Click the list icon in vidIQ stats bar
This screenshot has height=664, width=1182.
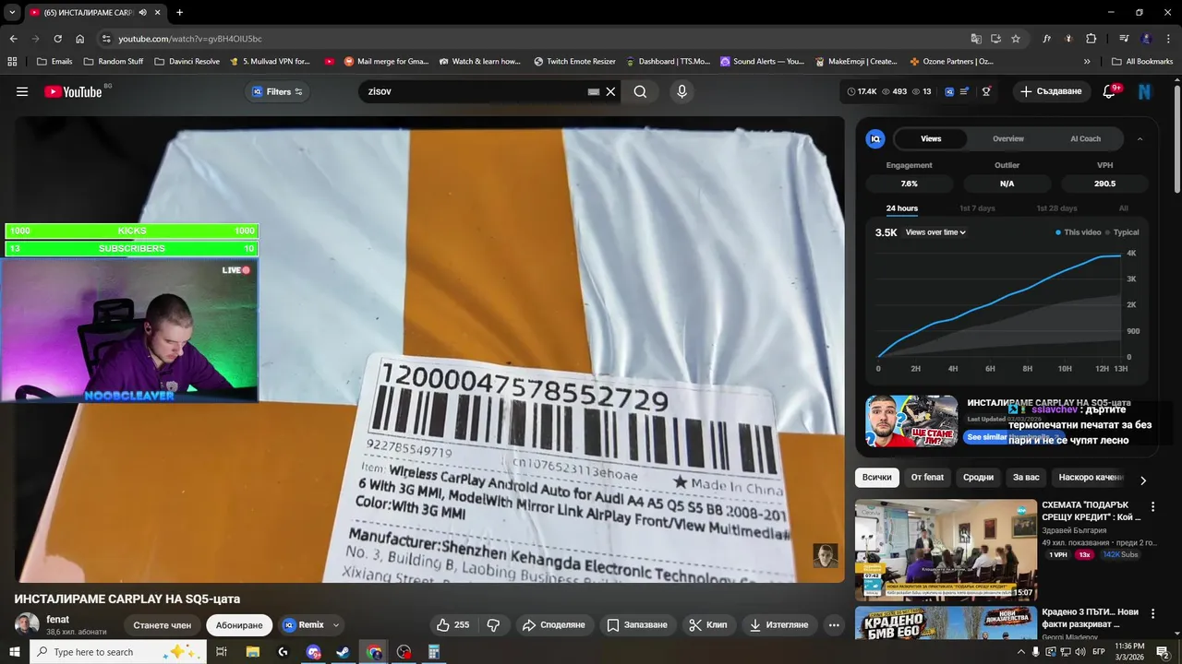point(964,91)
